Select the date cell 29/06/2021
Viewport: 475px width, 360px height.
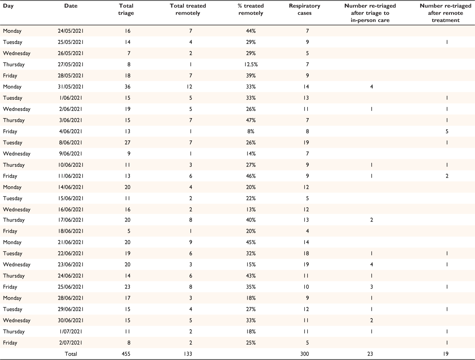(x=71, y=309)
